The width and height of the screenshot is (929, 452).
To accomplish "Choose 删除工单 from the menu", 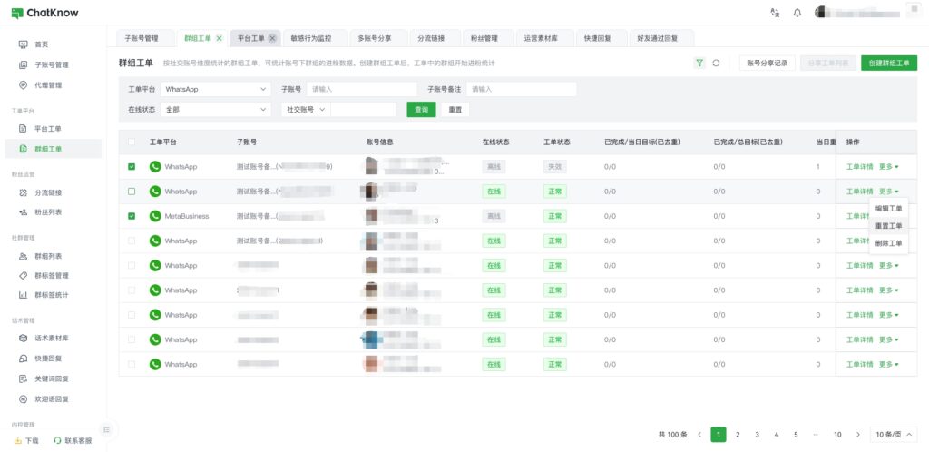I will point(888,243).
